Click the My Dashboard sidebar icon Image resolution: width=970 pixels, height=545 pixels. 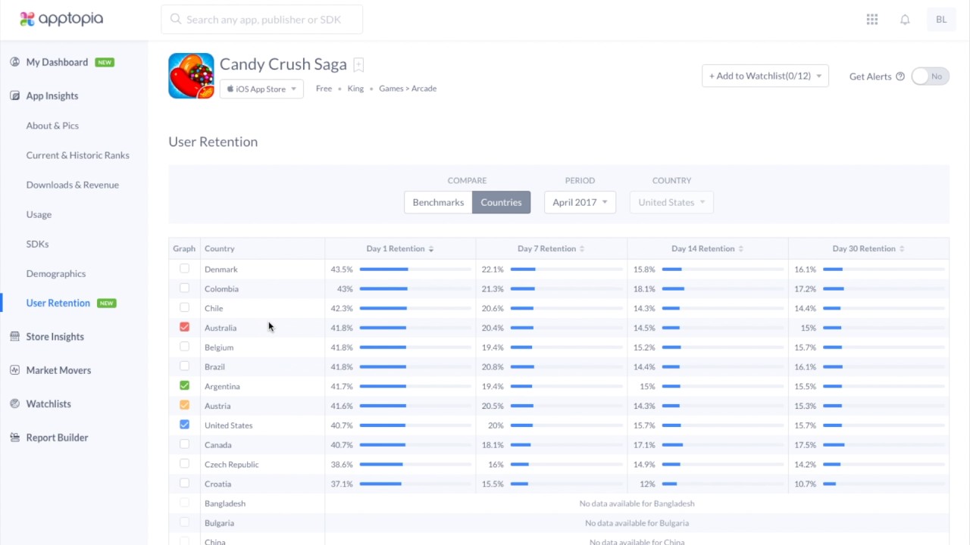tap(14, 62)
